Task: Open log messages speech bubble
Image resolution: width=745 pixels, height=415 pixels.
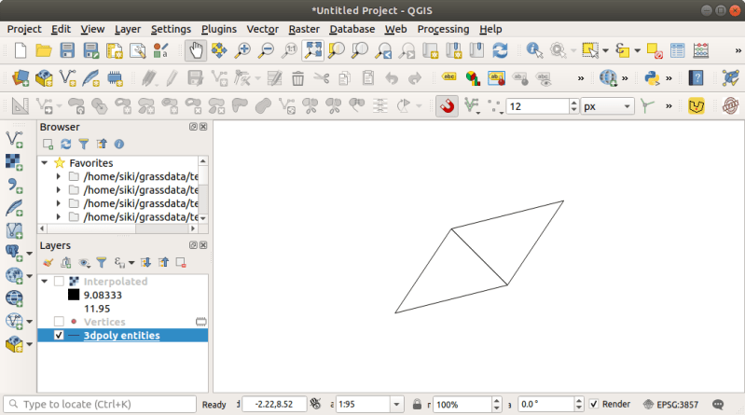Action: coord(718,405)
